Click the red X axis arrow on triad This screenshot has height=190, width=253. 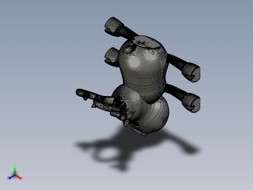pos(18,177)
